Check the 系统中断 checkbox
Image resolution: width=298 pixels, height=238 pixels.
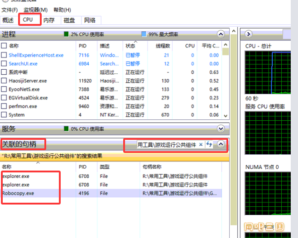[4, 72]
